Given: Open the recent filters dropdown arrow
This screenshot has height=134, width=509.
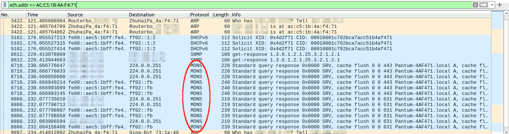Looking at the screenshot, I should [x=492, y=5].
